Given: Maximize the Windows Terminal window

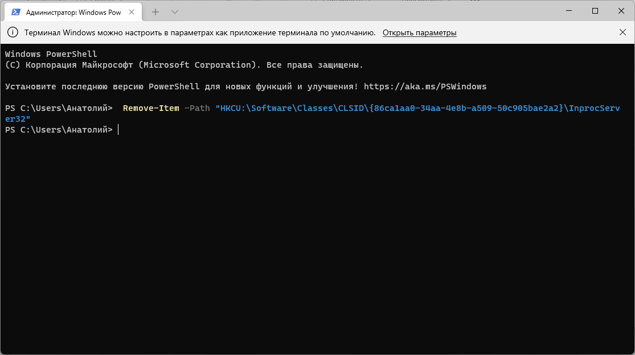Looking at the screenshot, I should 595,11.
